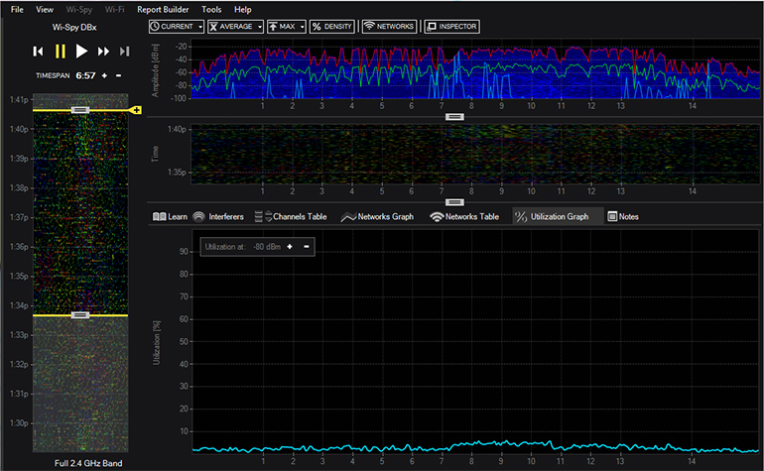
Task: Open the Interferers tab
Action: pyautogui.click(x=218, y=216)
